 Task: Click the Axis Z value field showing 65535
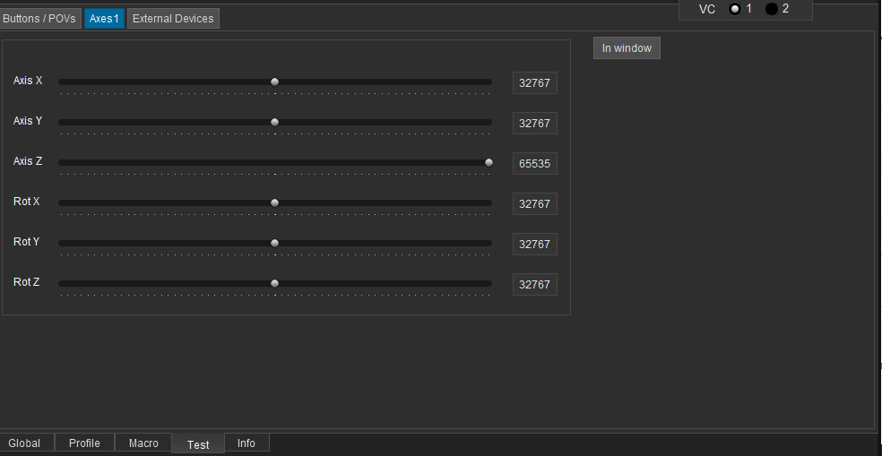coord(534,164)
